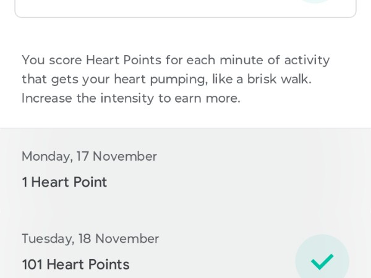Click 'Heart Points' words in description paragraph
The width and height of the screenshot is (371, 278).
[x=124, y=60]
